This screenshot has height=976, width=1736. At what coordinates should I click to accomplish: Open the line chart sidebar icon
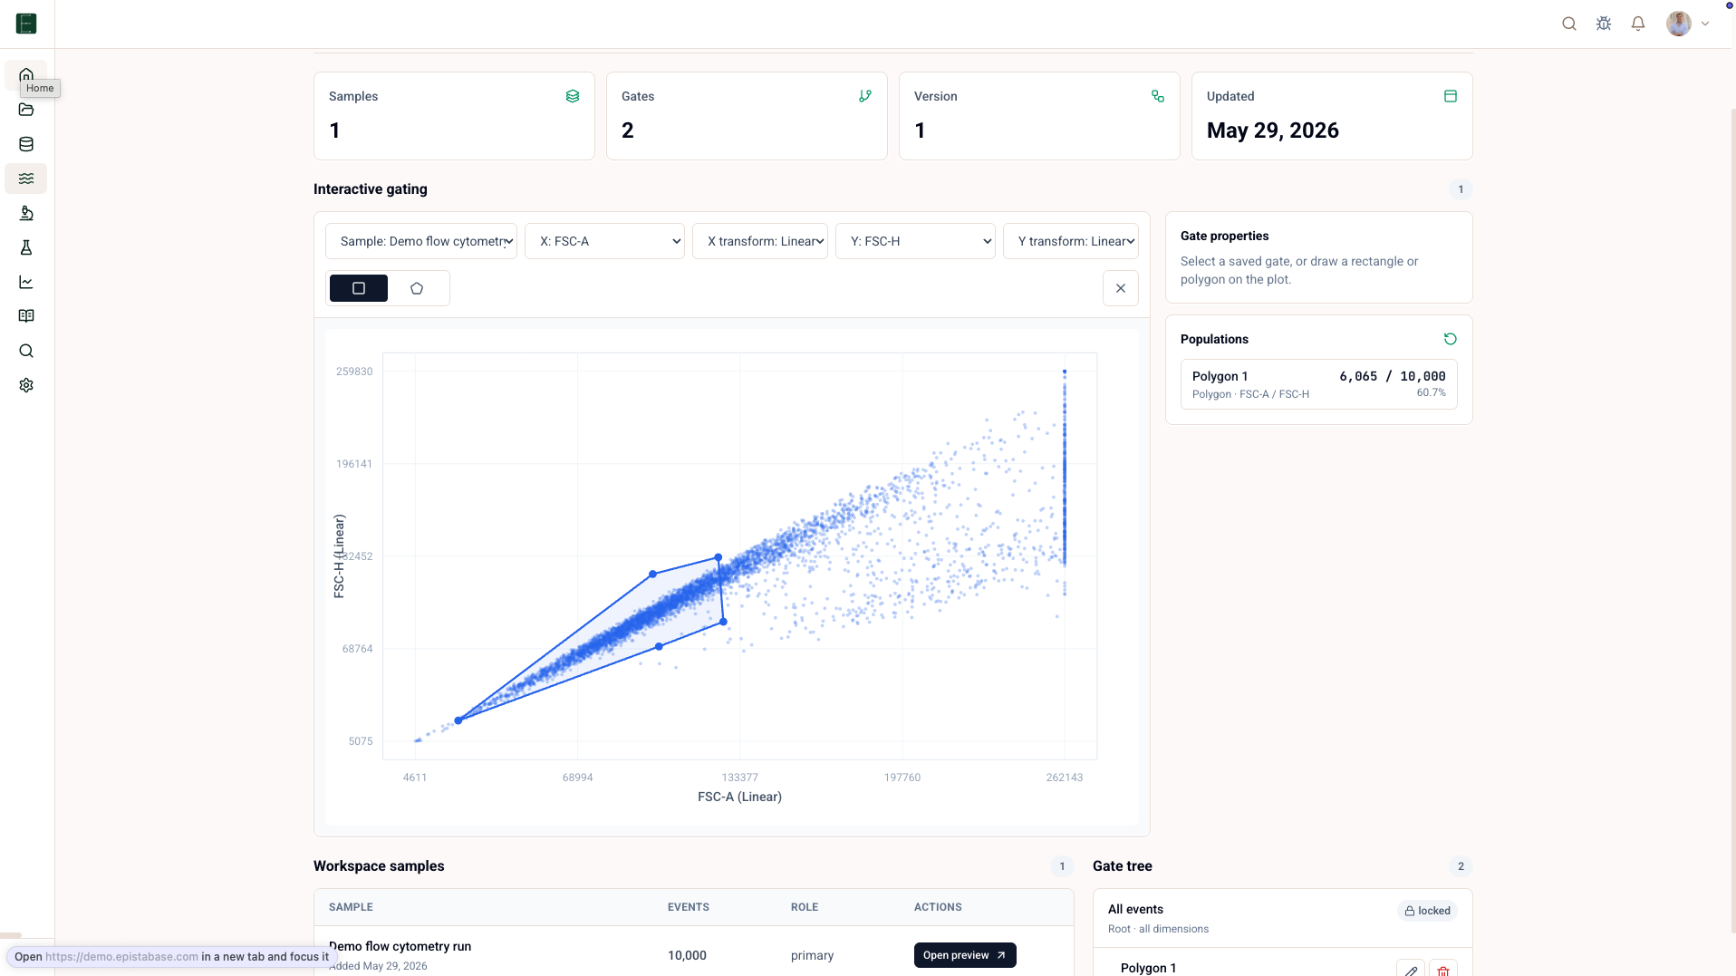(x=26, y=282)
